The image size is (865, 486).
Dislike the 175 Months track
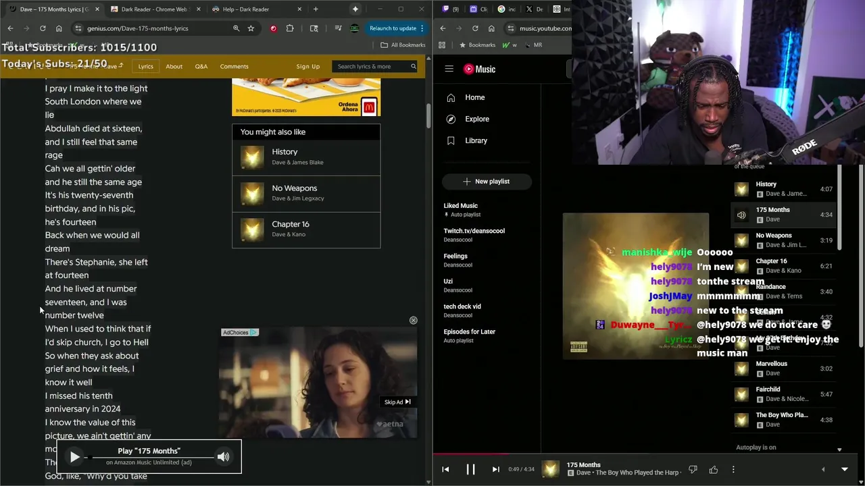693,469
